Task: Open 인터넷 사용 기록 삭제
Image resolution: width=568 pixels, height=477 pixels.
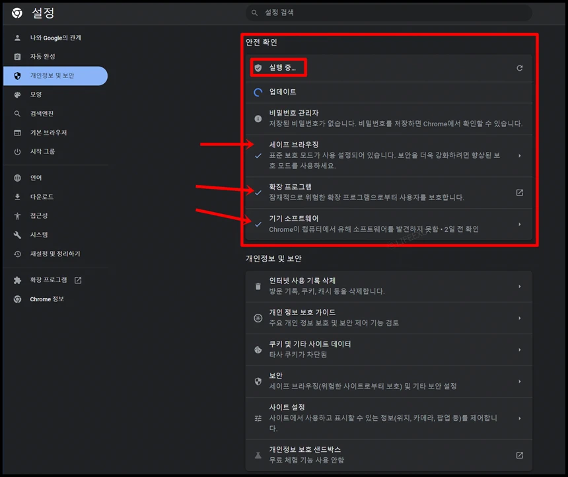Action: pyautogui.click(x=389, y=286)
